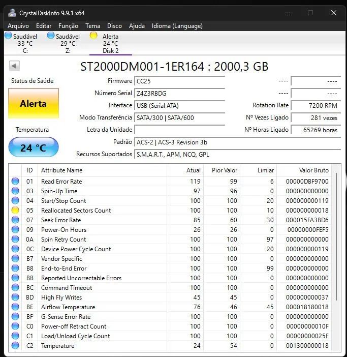Click the blue status icon for G-Sense Error Rate

pos(15,316)
